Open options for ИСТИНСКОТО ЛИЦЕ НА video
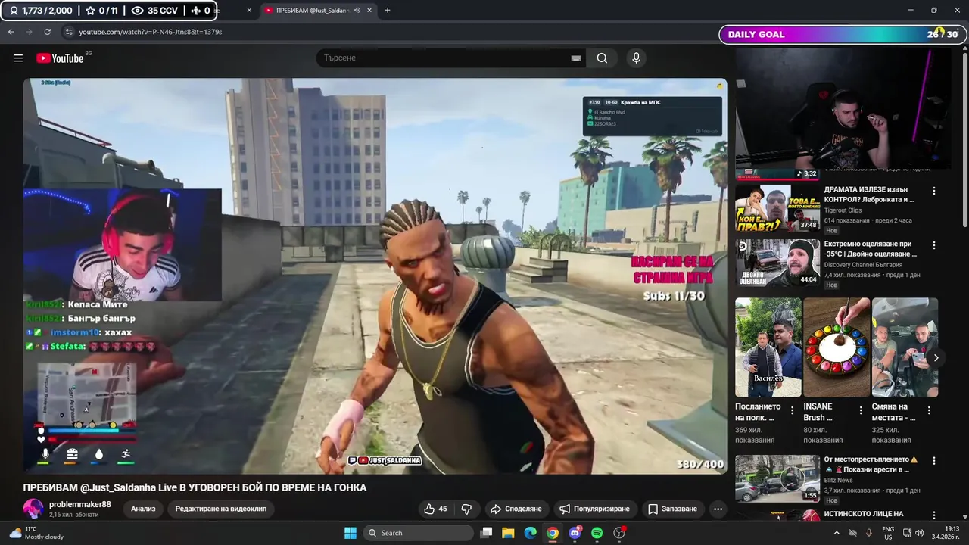Screen dimensions: 969x545 (933, 515)
